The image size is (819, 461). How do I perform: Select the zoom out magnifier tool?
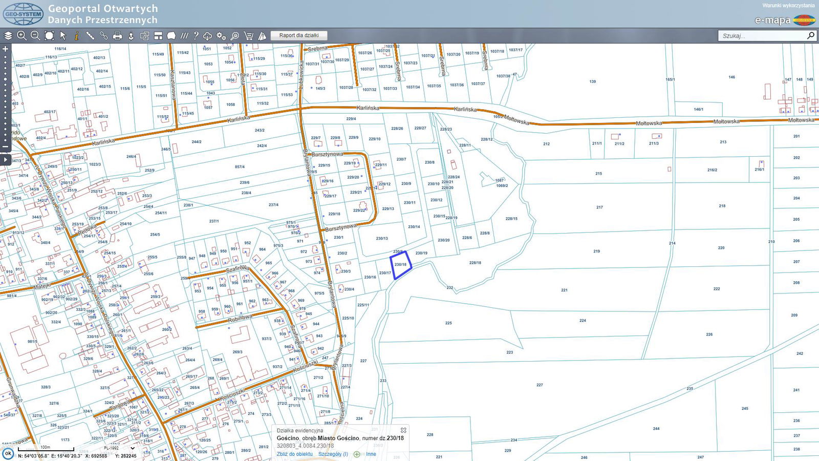[x=35, y=36]
